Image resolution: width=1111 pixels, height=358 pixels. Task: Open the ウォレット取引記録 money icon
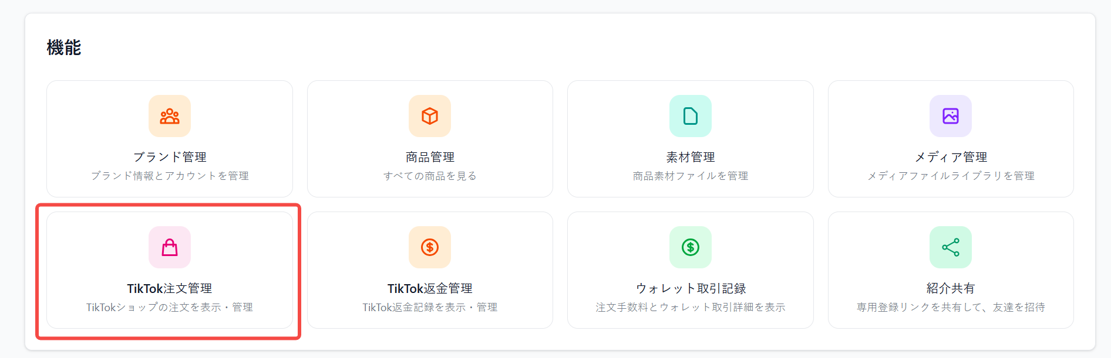(x=691, y=247)
